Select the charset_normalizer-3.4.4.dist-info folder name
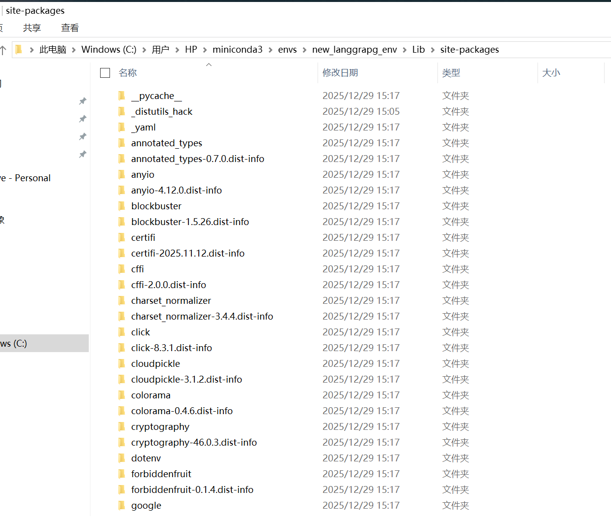Viewport: 611px width, 520px height. pyautogui.click(x=202, y=316)
